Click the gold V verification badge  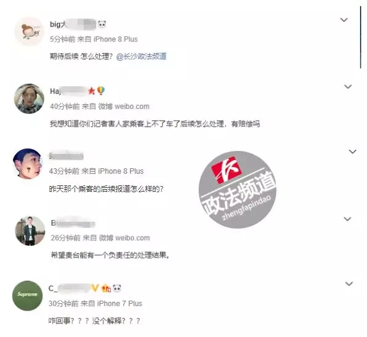(95, 288)
